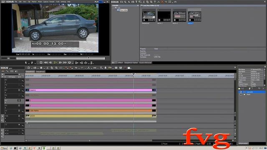Viewport: 267px width, 150px height.
Task: Select the second Sequence tab in timeline
Action: coord(40,72)
